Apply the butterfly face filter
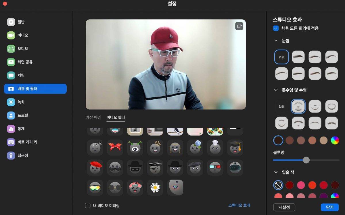 [x=175, y=188]
